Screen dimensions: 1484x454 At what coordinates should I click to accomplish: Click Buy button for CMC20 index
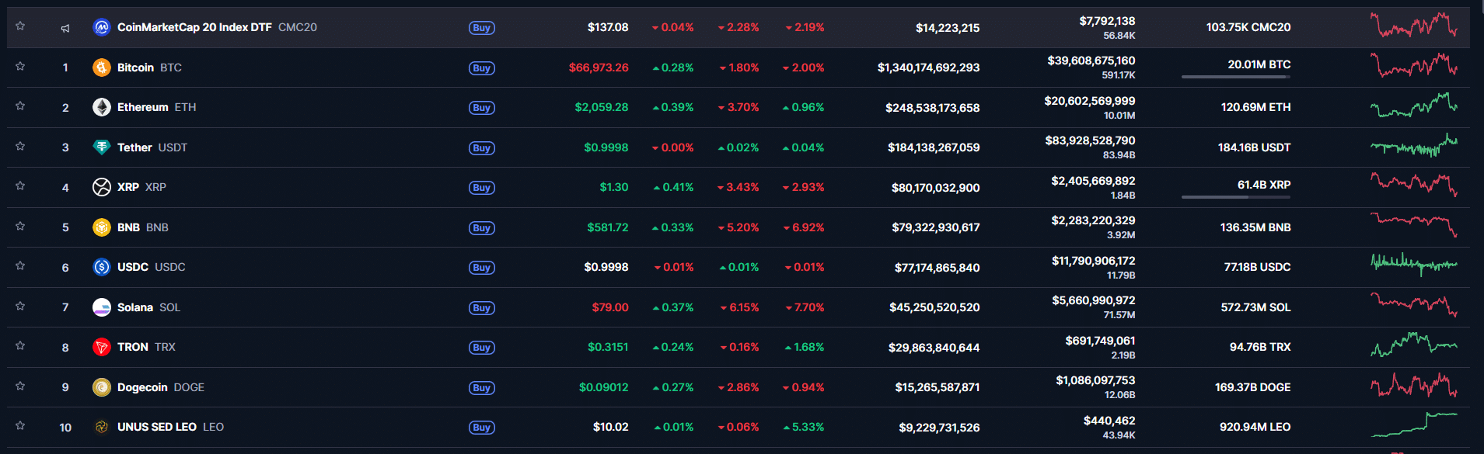pos(482,28)
